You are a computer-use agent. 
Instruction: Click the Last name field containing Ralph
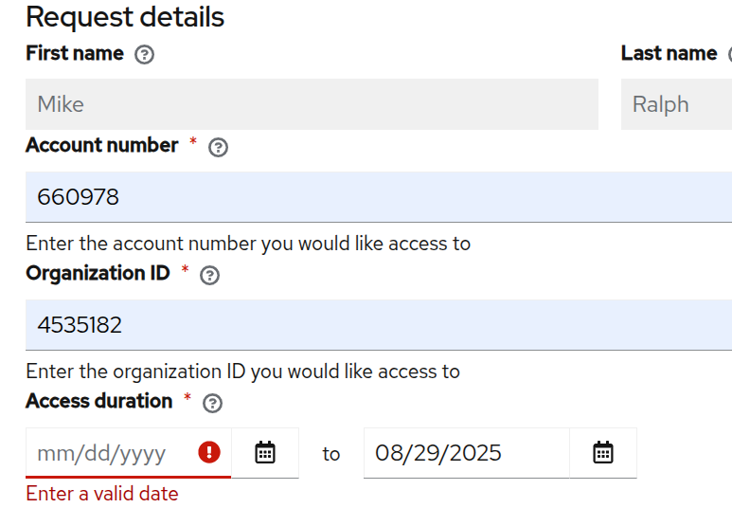coord(676,104)
